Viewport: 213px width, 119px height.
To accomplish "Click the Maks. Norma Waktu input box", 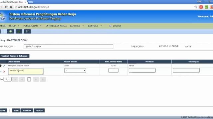I will (113, 70).
